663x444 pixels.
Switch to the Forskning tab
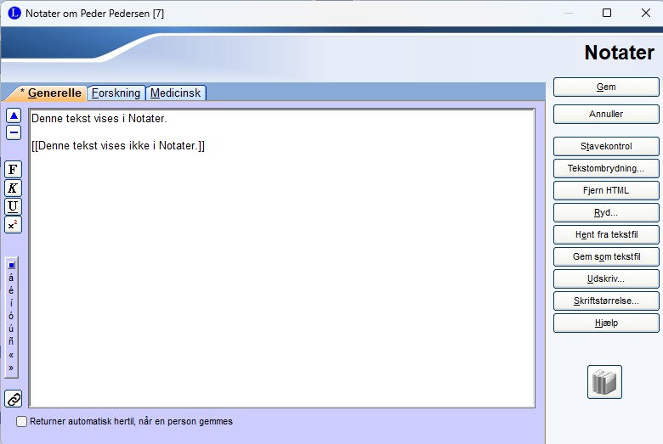click(x=116, y=93)
